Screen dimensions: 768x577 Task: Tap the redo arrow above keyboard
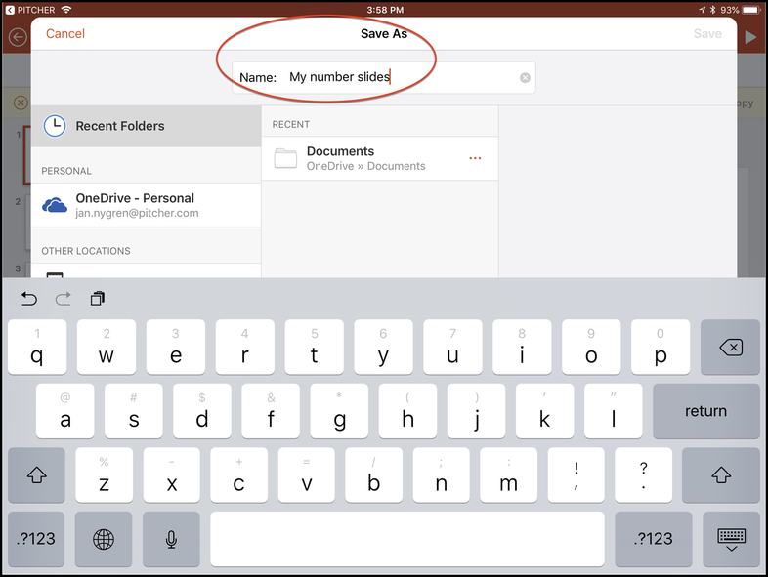pyautogui.click(x=64, y=299)
